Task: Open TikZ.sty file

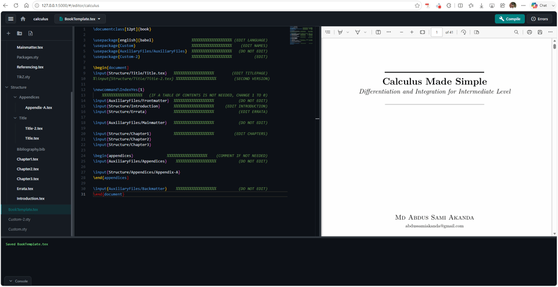Action: click(x=24, y=77)
